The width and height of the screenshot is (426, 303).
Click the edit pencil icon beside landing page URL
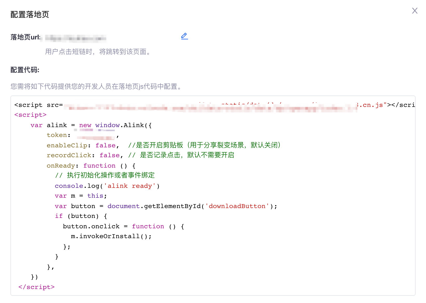coord(184,36)
